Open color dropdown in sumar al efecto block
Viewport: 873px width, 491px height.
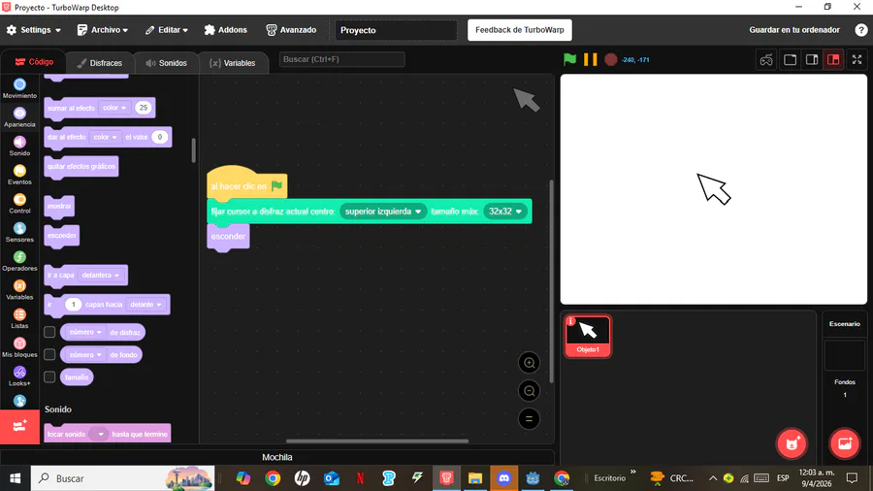pyautogui.click(x=114, y=108)
